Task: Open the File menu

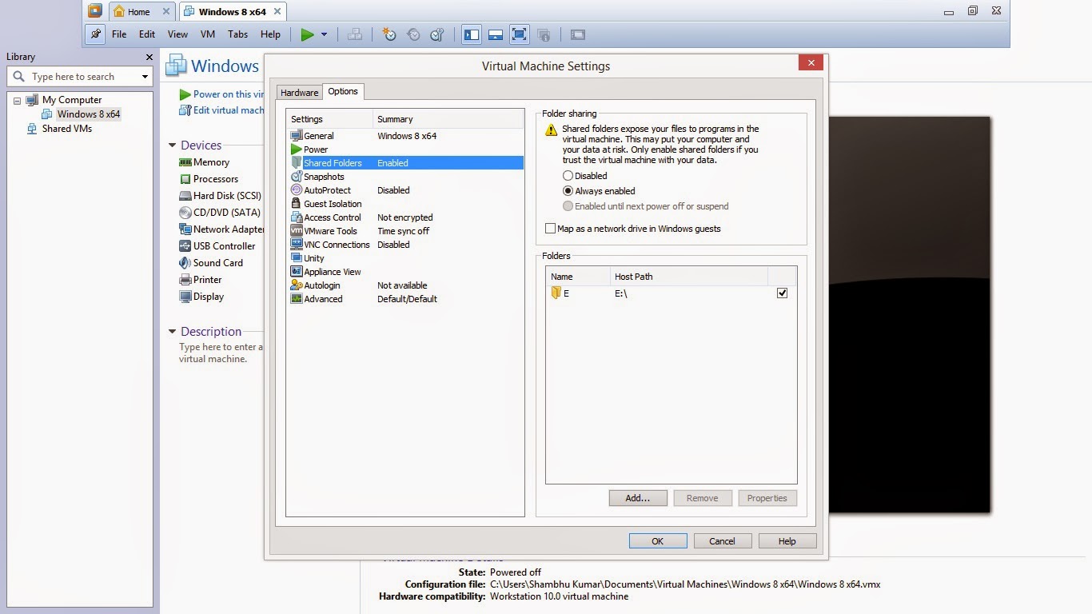Action: (x=119, y=34)
